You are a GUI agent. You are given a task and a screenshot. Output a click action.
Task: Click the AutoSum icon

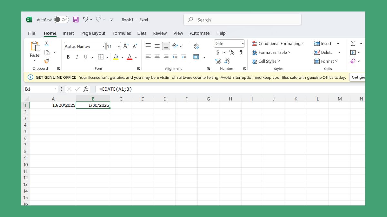pyautogui.click(x=353, y=43)
